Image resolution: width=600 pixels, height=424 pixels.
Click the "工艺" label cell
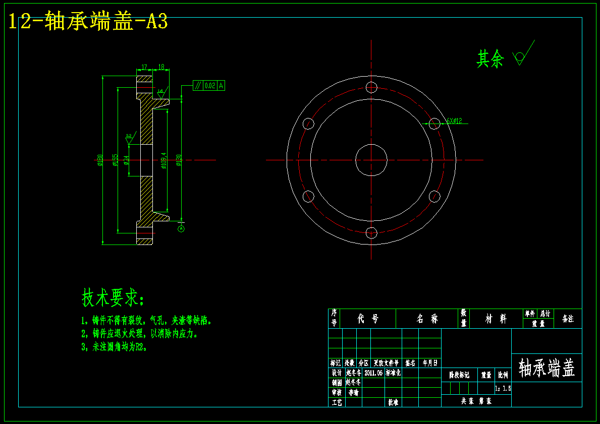click(337, 402)
